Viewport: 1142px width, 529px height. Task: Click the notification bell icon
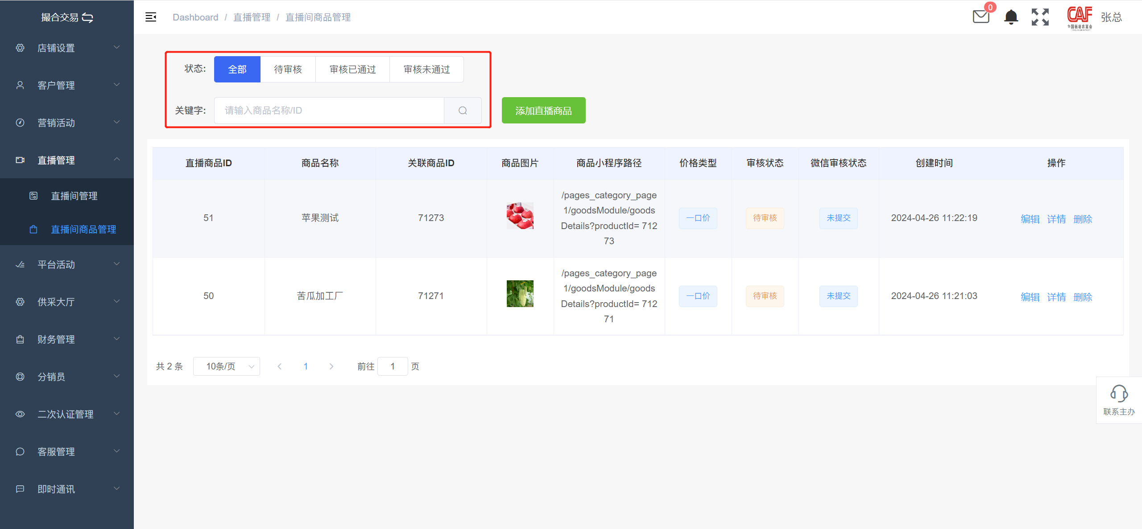coord(1011,17)
